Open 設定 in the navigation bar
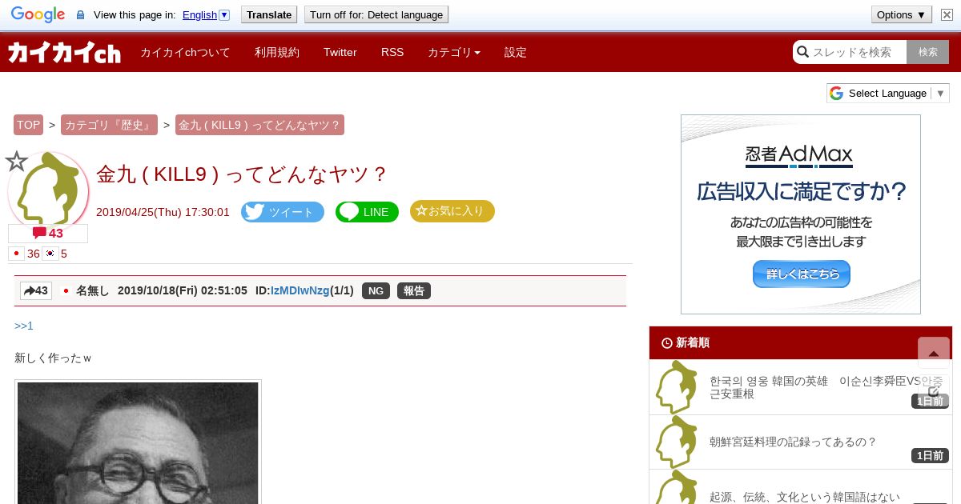Viewport: 961px width, 504px height. click(516, 52)
